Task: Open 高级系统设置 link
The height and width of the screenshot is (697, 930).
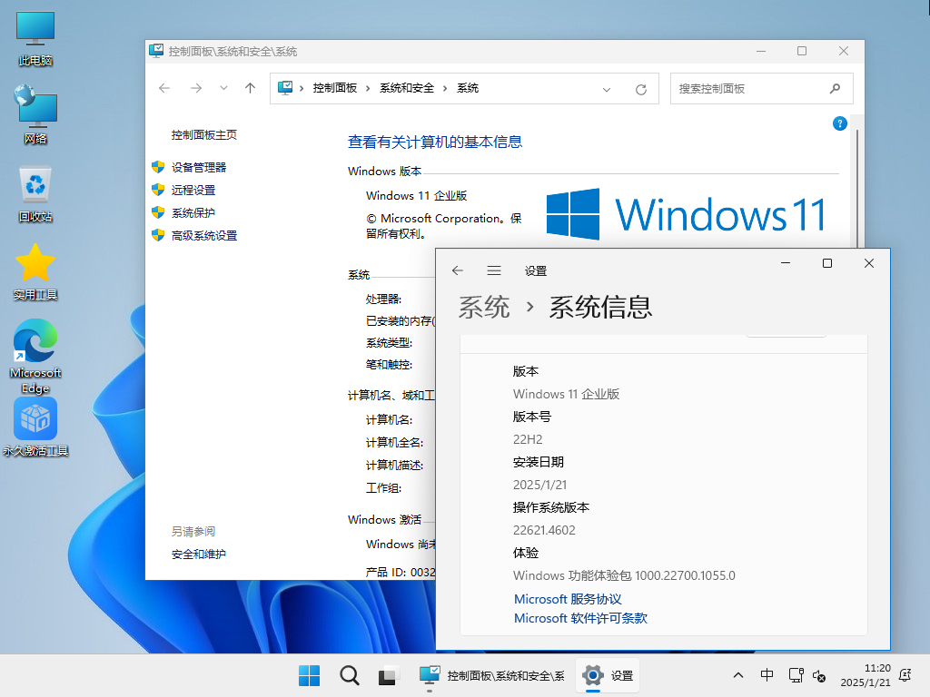Action: [x=204, y=236]
